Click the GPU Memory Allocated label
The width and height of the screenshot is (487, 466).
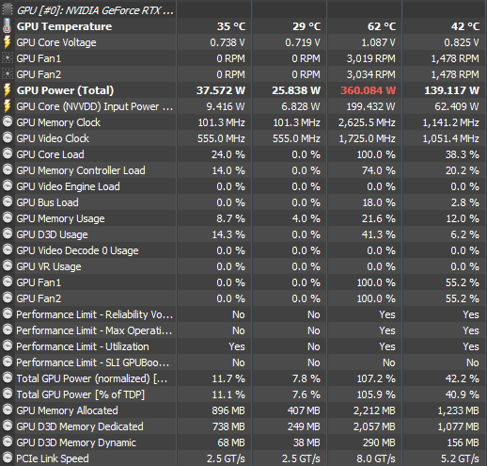(x=67, y=410)
